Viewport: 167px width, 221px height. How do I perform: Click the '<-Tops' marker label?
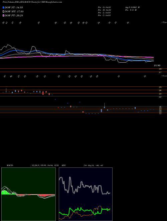(x=164, y=22)
